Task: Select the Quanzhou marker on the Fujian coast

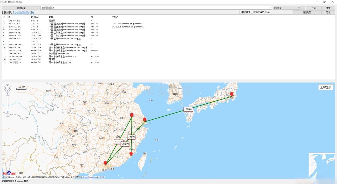Action: point(131,154)
